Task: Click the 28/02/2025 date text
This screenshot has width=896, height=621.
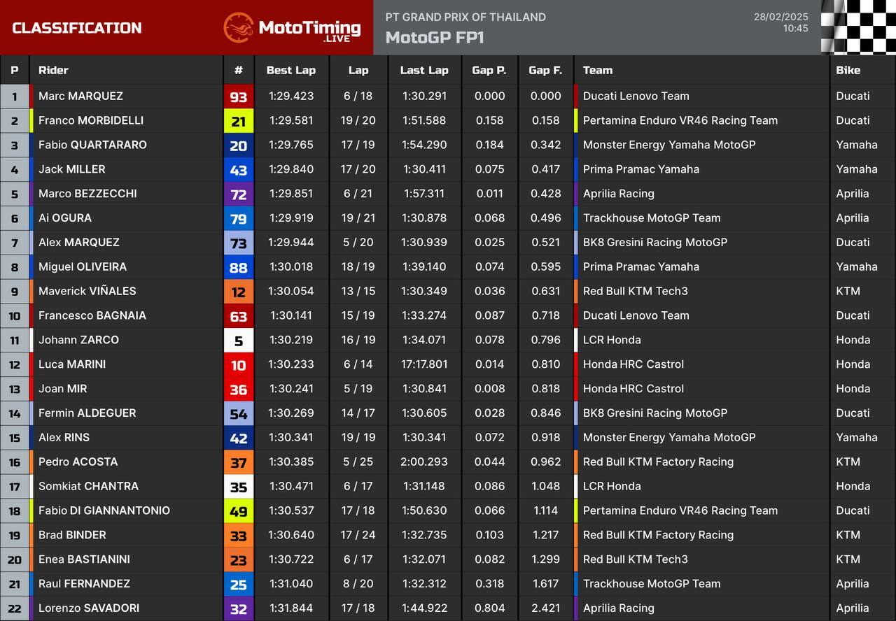Action: point(781,17)
